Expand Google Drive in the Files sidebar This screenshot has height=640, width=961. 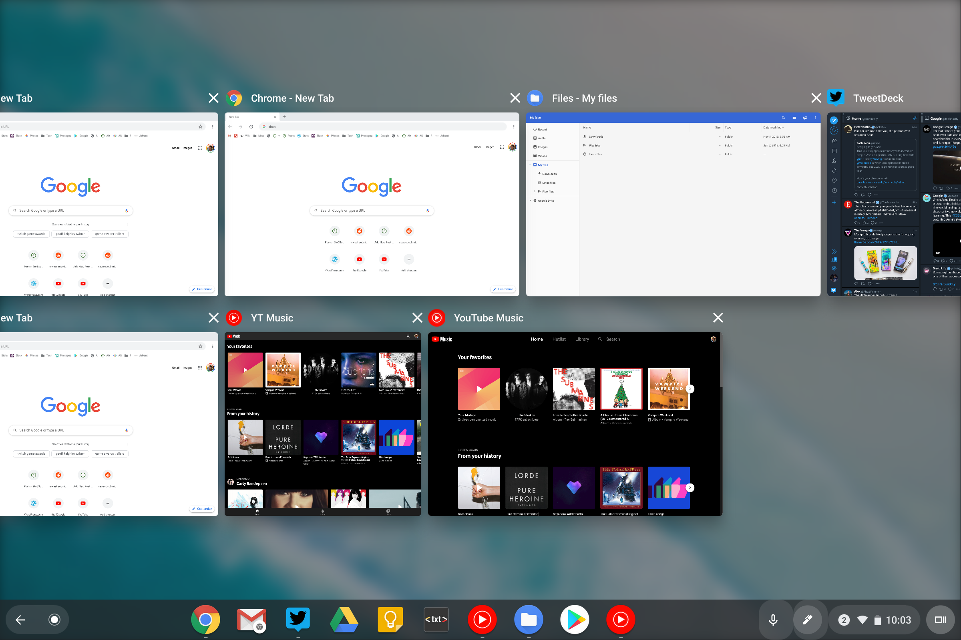(x=531, y=201)
